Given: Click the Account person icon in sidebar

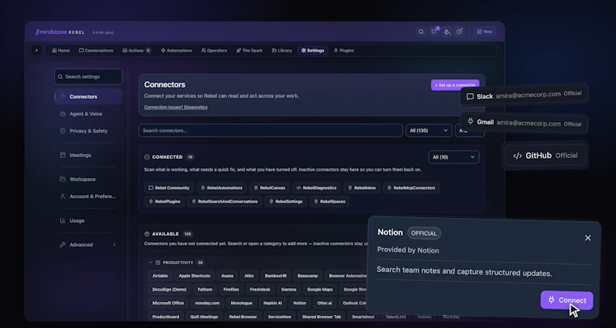Looking at the screenshot, I should pyautogui.click(x=62, y=196).
